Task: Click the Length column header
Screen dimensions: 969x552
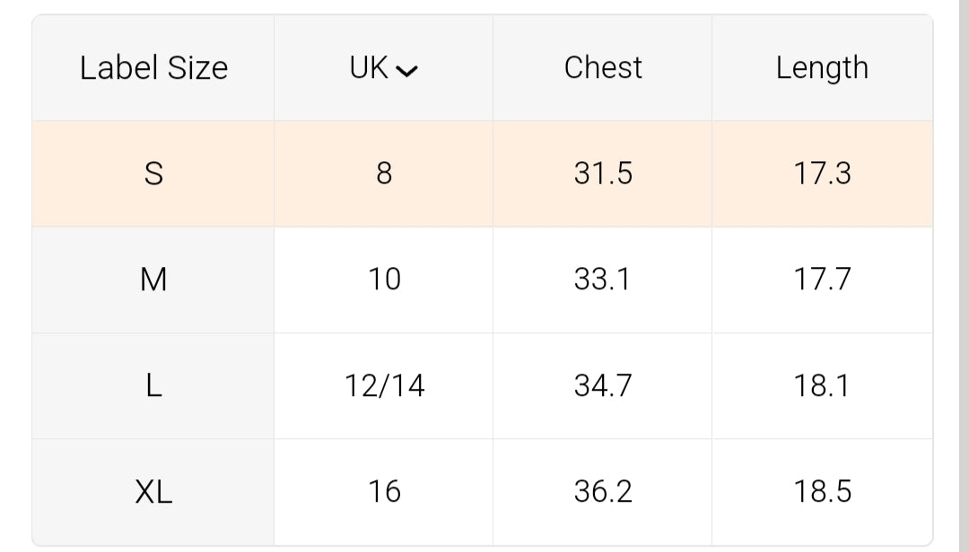Action: click(822, 68)
